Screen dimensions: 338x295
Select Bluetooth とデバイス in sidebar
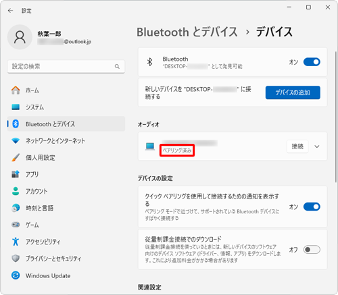point(66,124)
